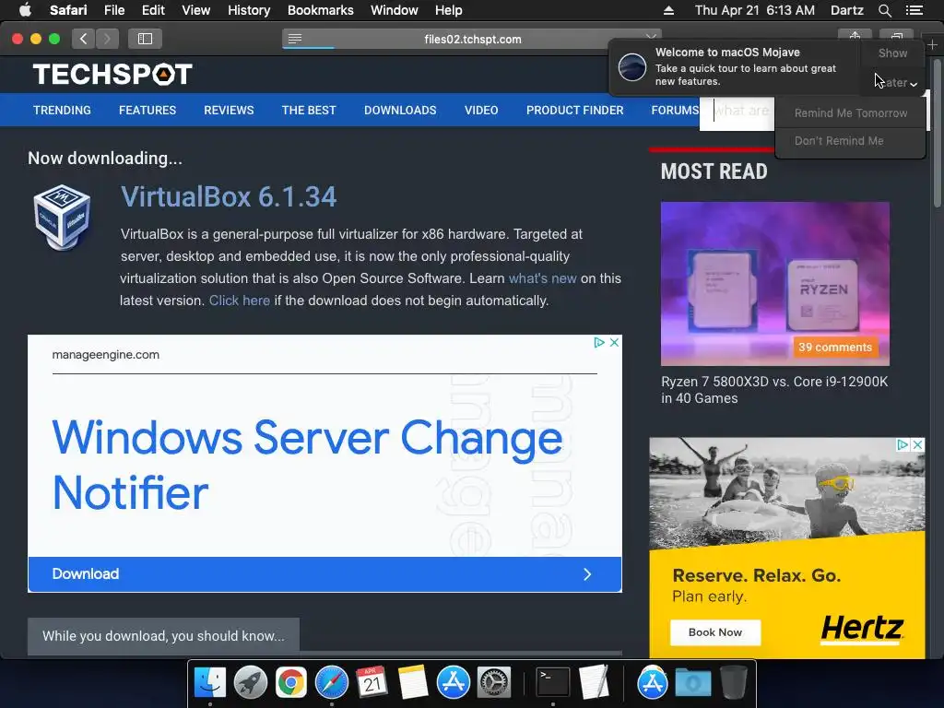Open Terminal from the Dock
The width and height of the screenshot is (944, 708).
point(553,682)
